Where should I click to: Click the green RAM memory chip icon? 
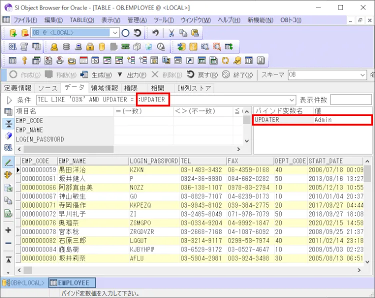click(x=125, y=46)
